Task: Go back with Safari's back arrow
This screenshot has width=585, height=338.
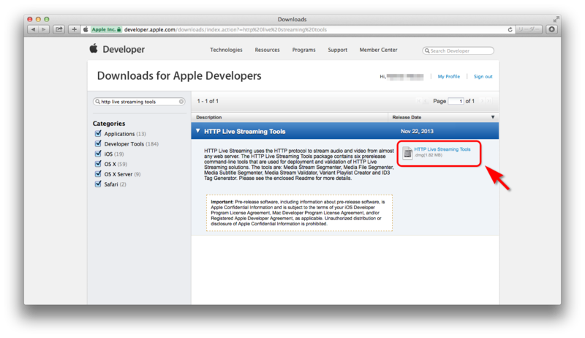Action: point(33,29)
